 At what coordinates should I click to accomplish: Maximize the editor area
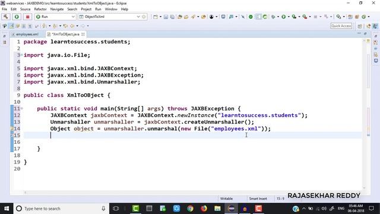coord(365,33)
